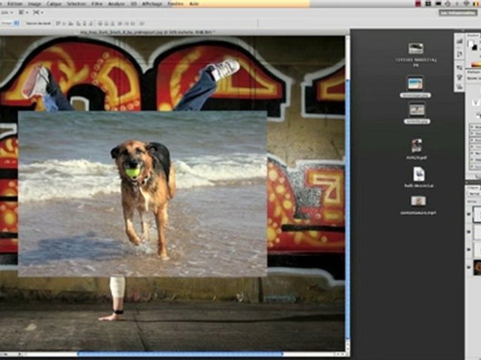Select the graffiti background layer thumbnail
This screenshot has width=481, height=360.
pos(477,267)
